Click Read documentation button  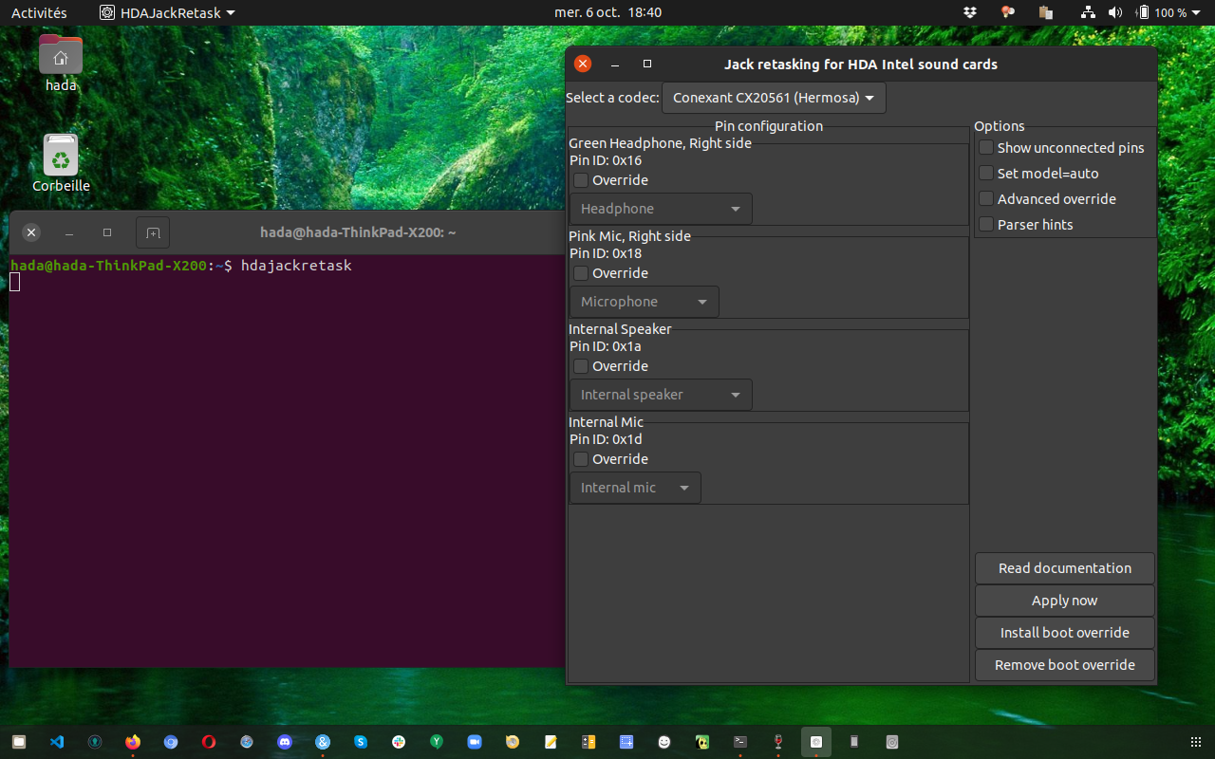pos(1065,568)
